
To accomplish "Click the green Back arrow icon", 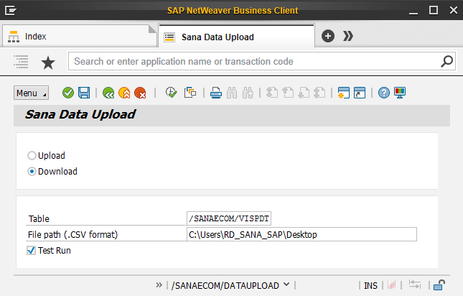I will pos(108,93).
